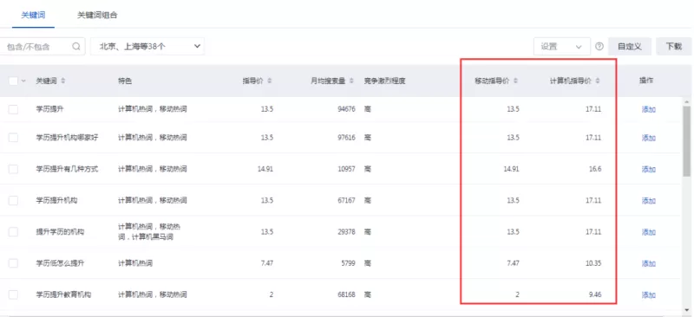
Task: Click the 94676 search volume cell
Action: (x=346, y=109)
